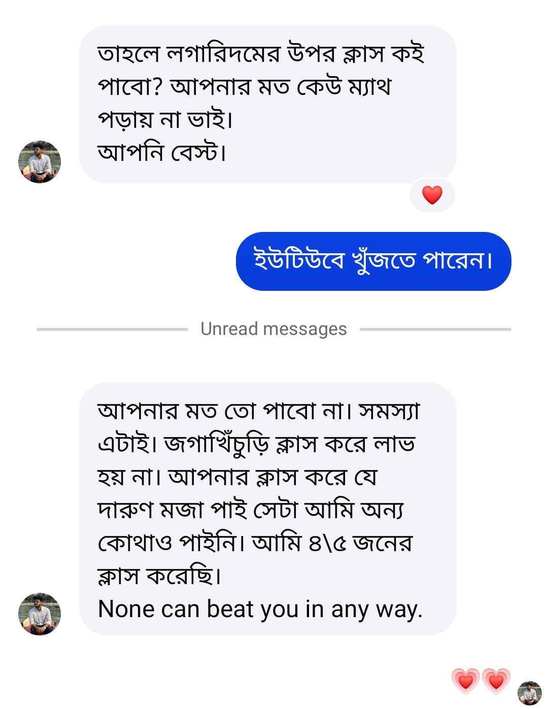This screenshot has width=548, height=709.
Task: Open sender avatar beside the logarithm message
Action: [x=40, y=162]
